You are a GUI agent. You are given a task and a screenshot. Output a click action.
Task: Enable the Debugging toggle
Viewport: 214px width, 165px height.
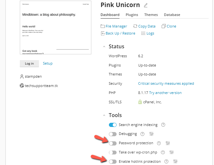click(x=112, y=134)
